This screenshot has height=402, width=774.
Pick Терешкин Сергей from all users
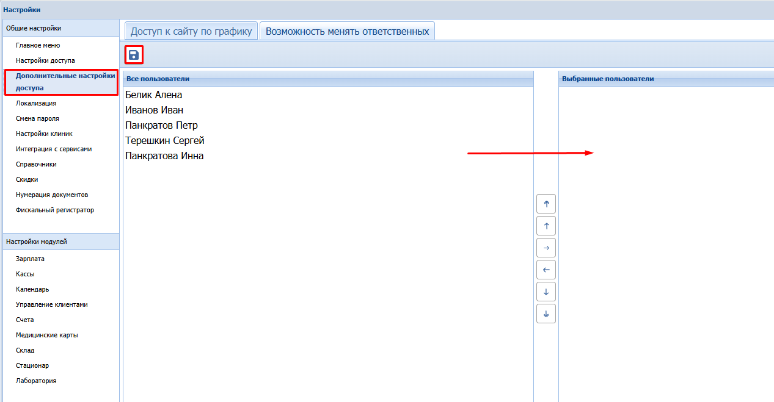[x=164, y=141]
